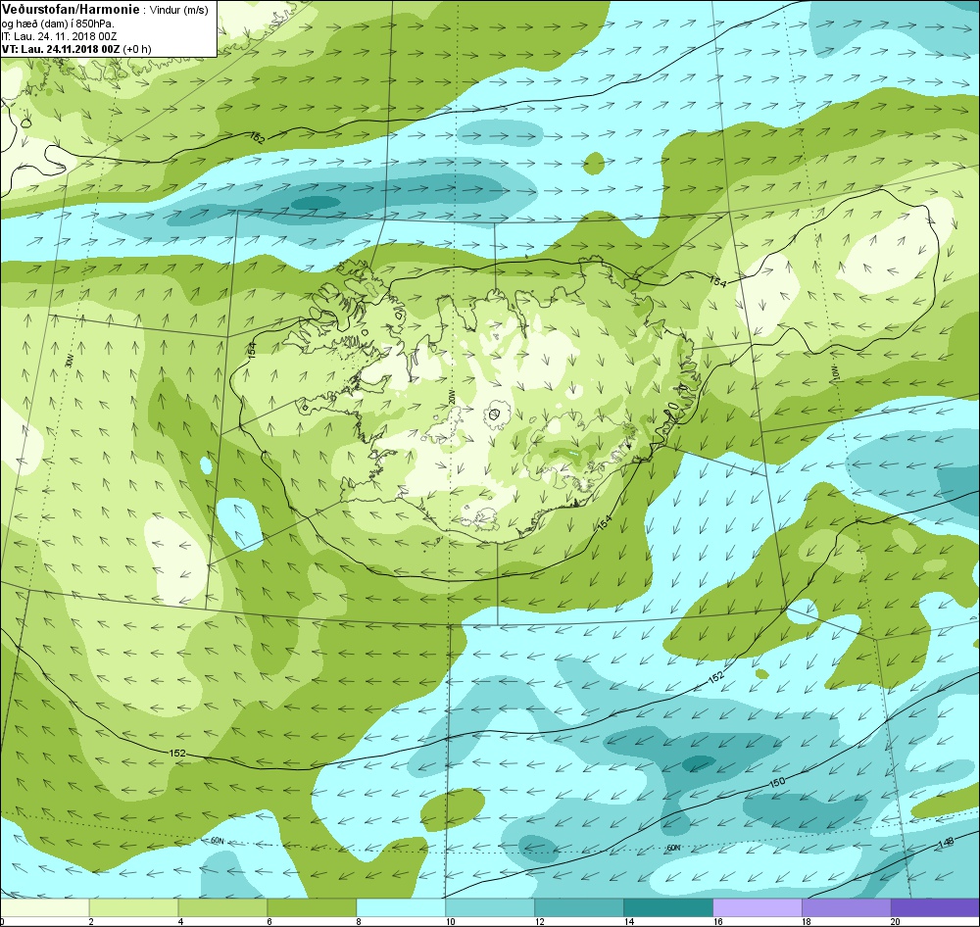Click the '20W' longitude label over Iceland

point(450,399)
